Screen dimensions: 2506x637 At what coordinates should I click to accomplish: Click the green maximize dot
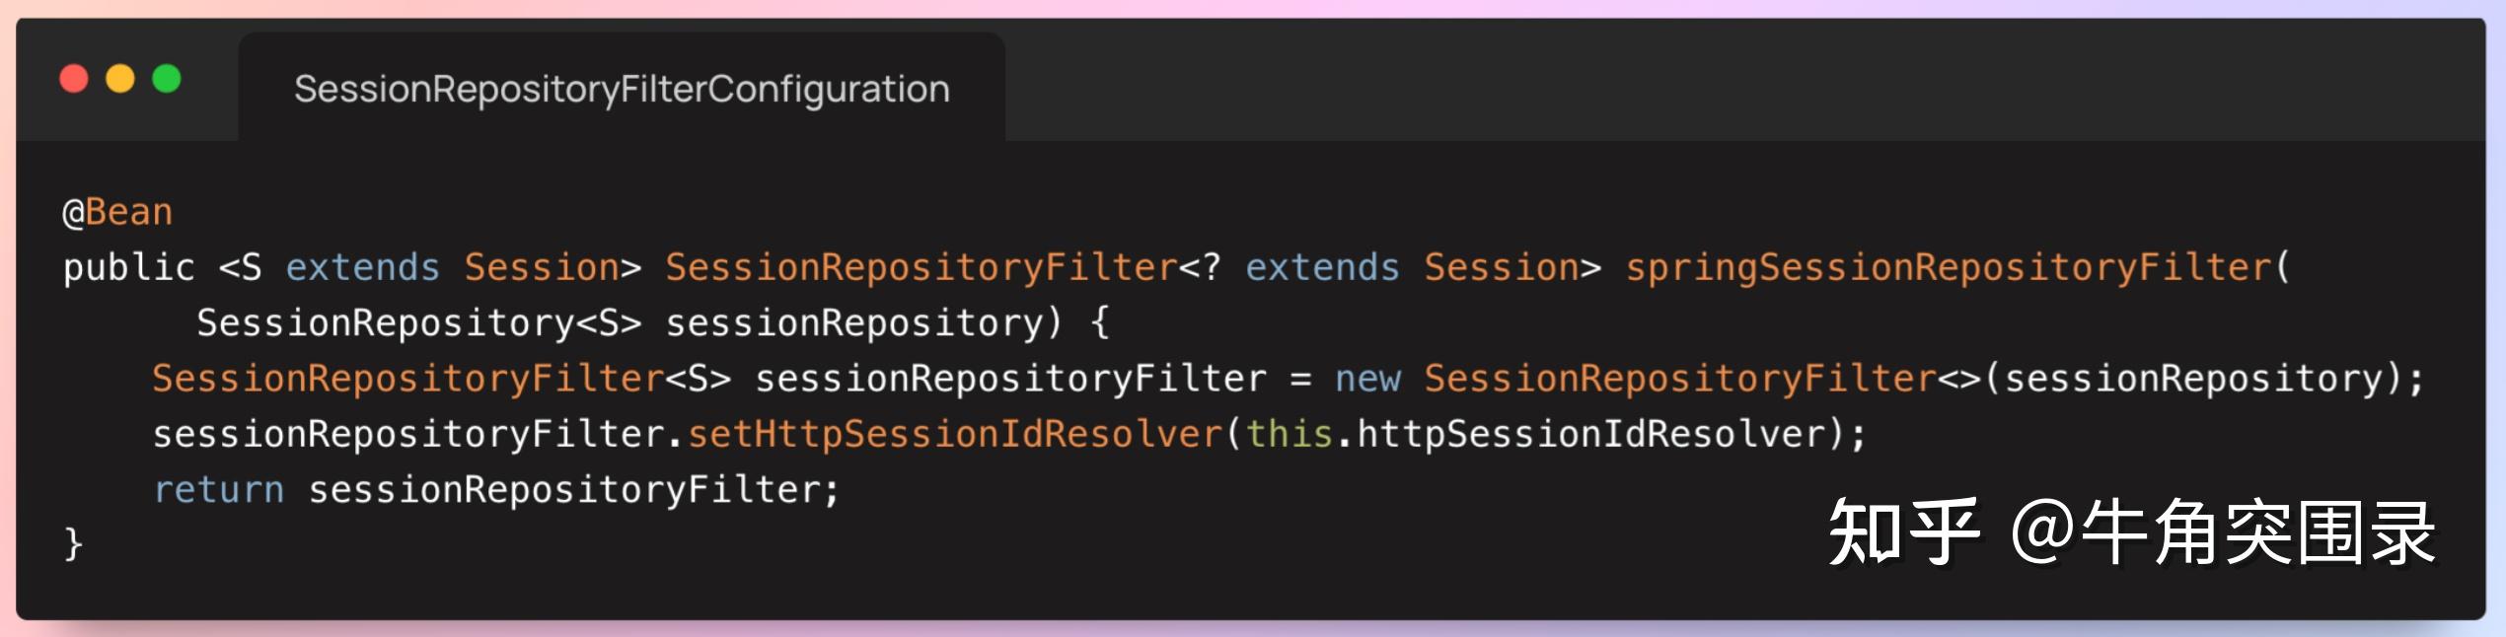[x=167, y=78]
